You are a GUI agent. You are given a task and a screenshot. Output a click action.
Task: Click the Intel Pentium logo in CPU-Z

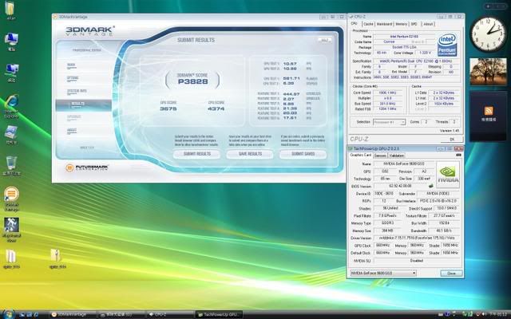click(447, 45)
